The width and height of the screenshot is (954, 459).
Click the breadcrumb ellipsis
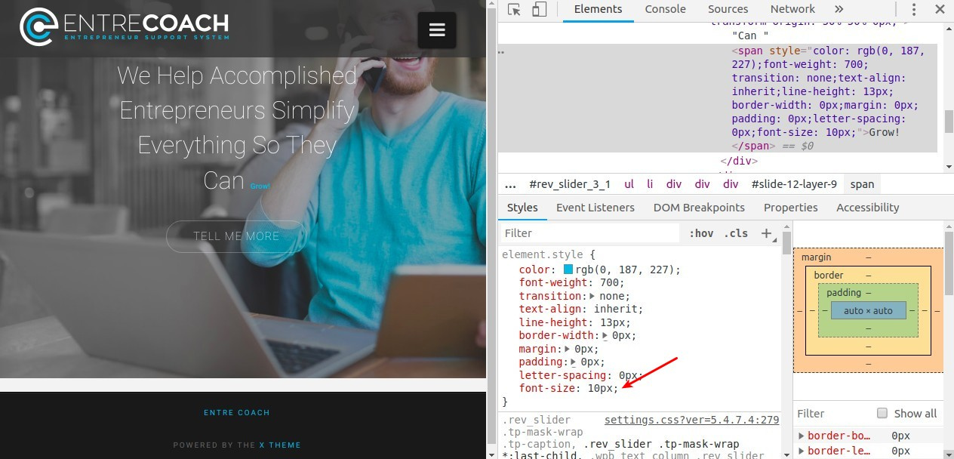pos(510,184)
